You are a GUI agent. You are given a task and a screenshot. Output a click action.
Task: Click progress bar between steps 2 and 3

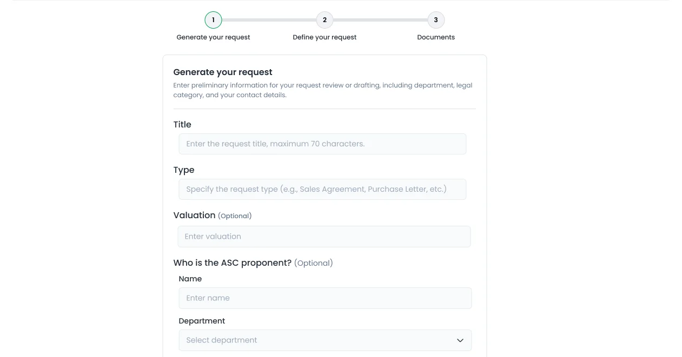(380, 20)
